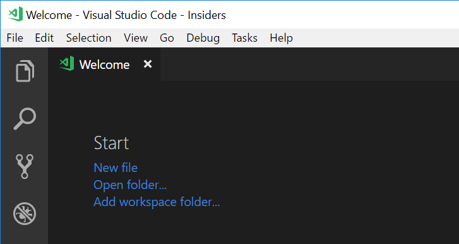Open the View menu
The width and height of the screenshot is (459, 244).
tap(136, 38)
